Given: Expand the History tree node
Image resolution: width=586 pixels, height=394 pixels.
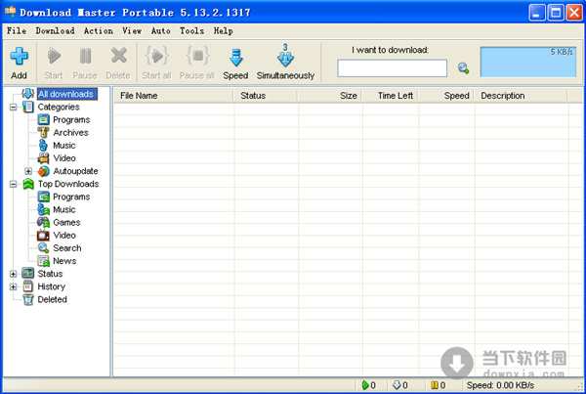Looking at the screenshot, I should coord(13,286).
